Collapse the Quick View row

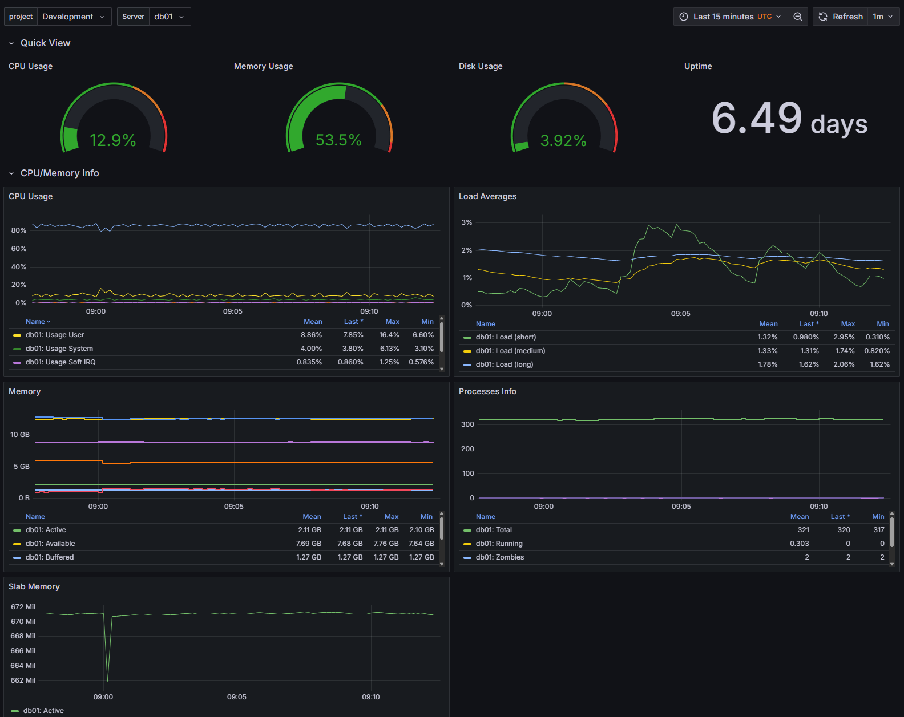pos(39,43)
